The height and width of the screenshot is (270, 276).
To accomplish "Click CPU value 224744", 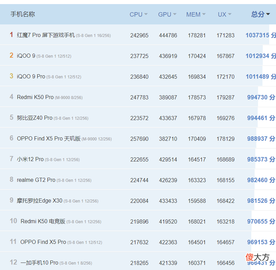I will coord(139,180).
